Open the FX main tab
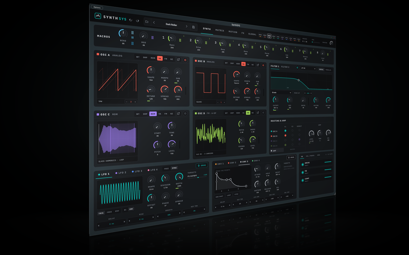The height and width of the screenshot is (255, 409). [243, 33]
